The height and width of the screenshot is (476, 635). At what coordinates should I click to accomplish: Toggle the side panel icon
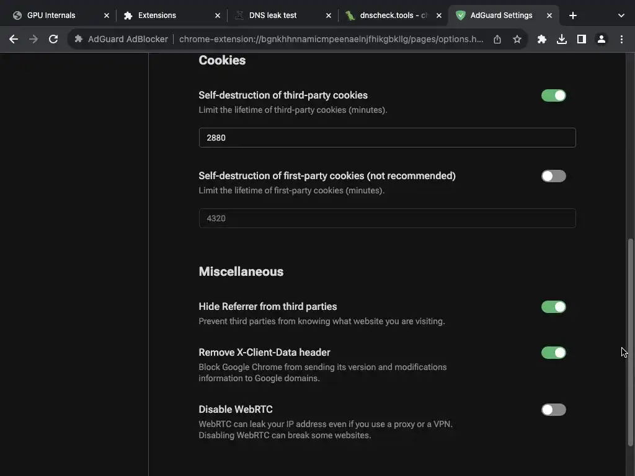[582, 39]
